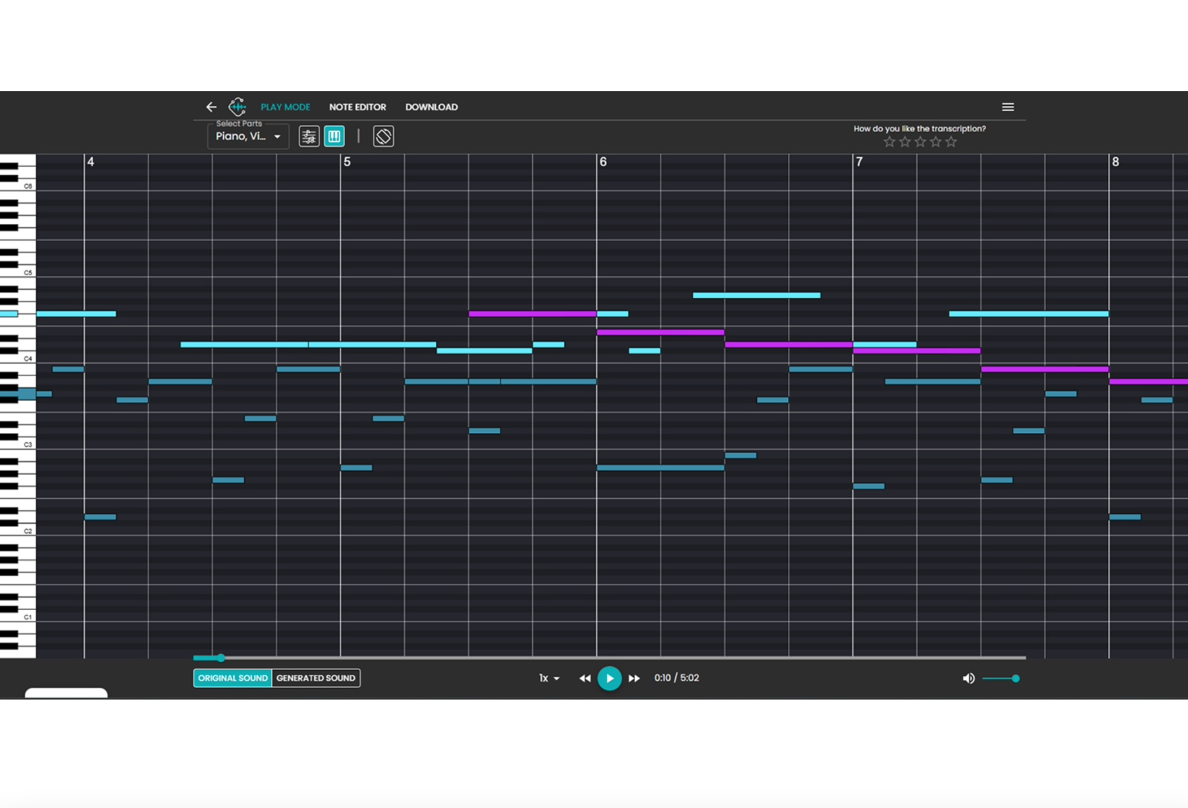1188x808 pixels.
Task: Open the Download tab
Action: click(431, 107)
